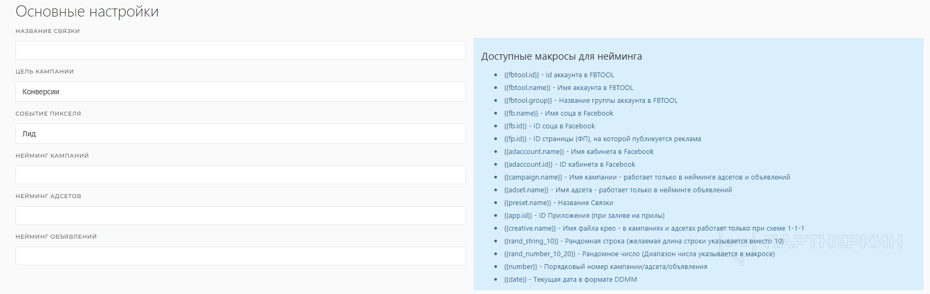Select the {{adset.name}} macro line
930x294 pixels.
(x=618, y=190)
